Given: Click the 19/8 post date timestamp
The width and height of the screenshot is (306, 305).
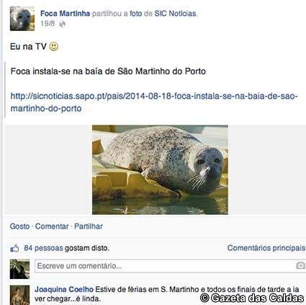Looking at the screenshot, I should pos(48,24).
